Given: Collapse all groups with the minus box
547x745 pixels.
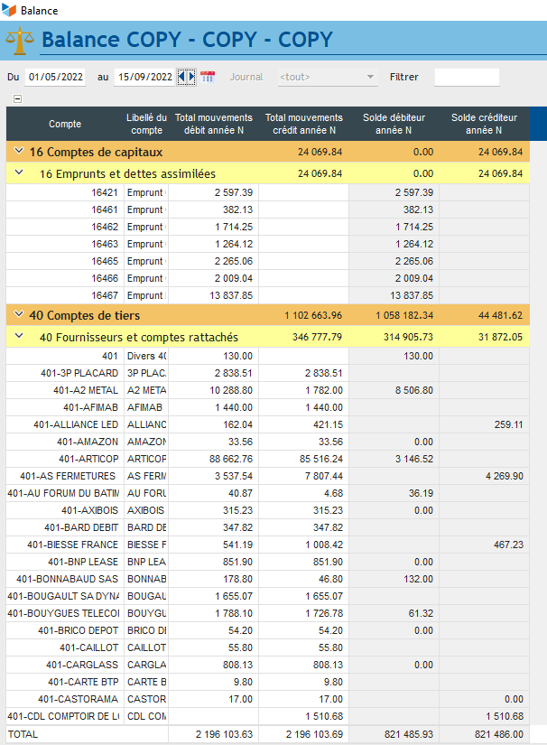Looking at the screenshot, I should point(17,98).
